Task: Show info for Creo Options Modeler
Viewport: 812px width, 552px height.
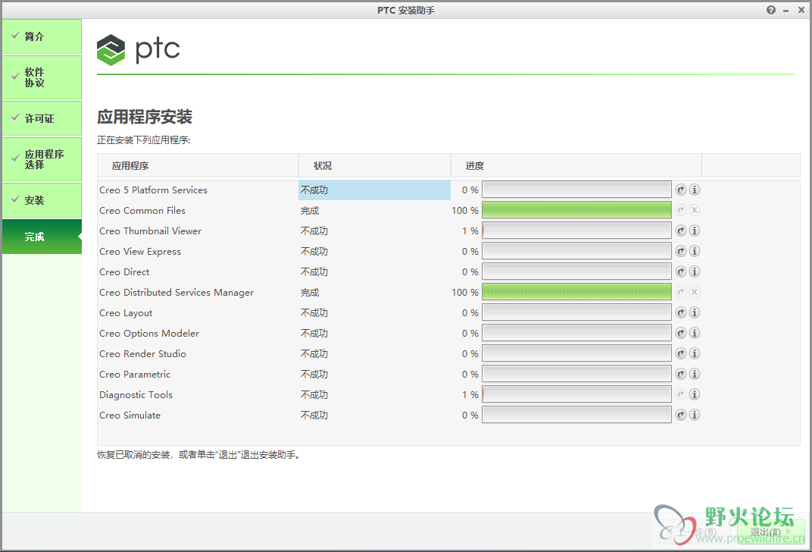Action: [x=695, y=333]
